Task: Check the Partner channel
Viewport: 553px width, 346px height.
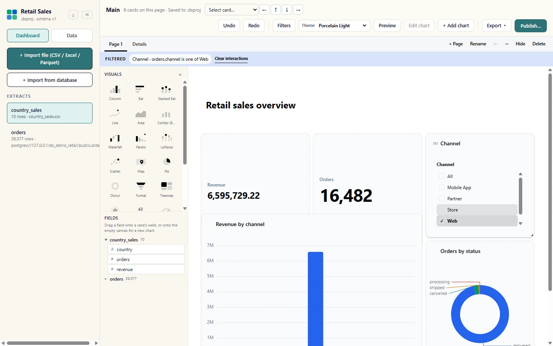Action: [442, 199]
